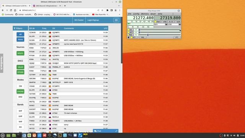Select the All filters button
Screen dimensions: 245x138
tap(20, 34)
